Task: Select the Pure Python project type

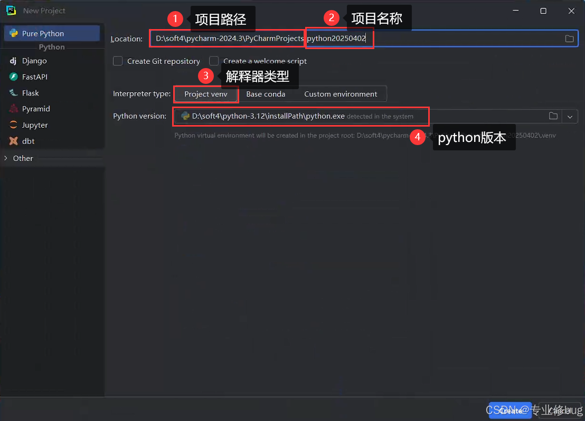Action: (52, 33)
